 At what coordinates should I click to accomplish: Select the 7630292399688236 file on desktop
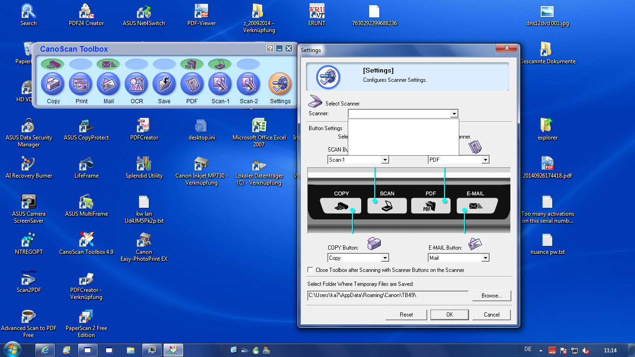374,15
